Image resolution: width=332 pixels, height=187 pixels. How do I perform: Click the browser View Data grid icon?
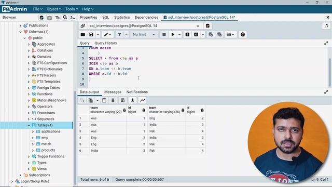[49, 17]
